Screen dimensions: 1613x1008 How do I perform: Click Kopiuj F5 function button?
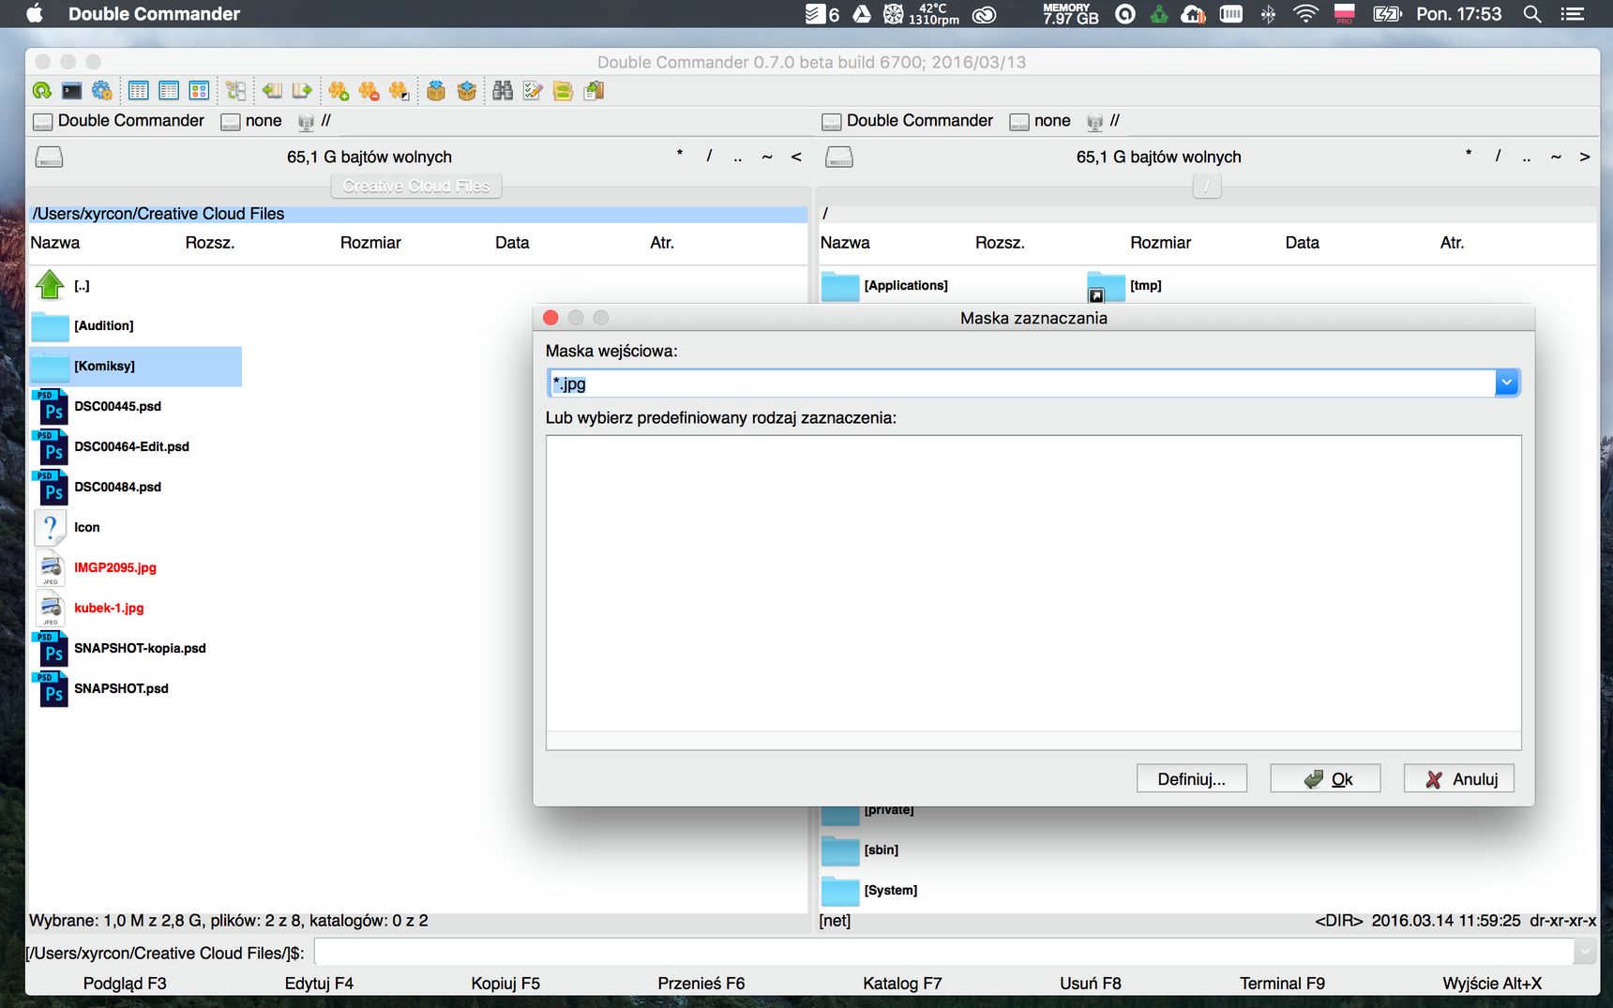(x=505, y=984)
